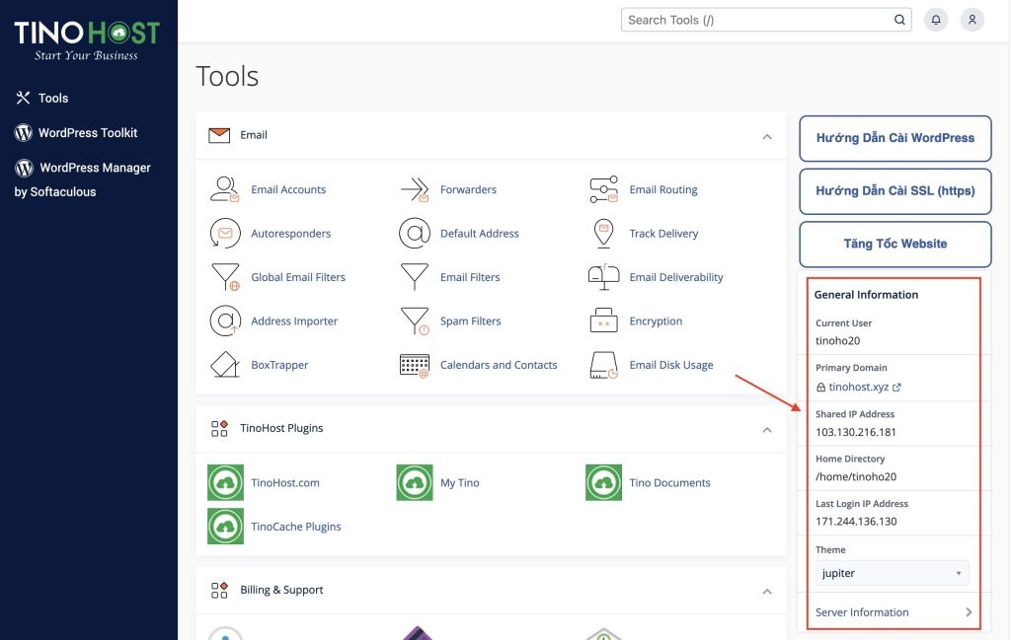Click the Tăng Tốc Website button
The width and height of the screenshot is (1011, 640).
[x=894, y=244]
